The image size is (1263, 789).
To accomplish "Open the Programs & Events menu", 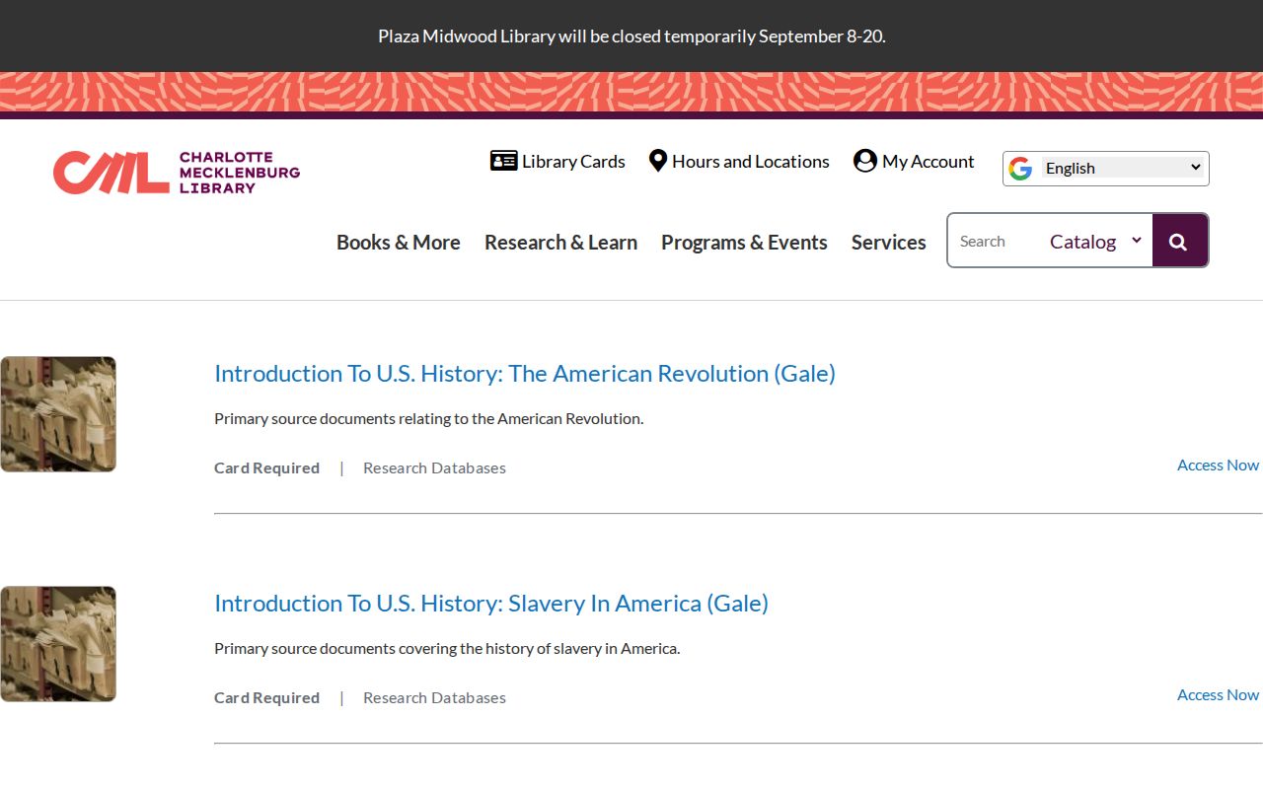I will pyautogui.click(x=744, y=243).
